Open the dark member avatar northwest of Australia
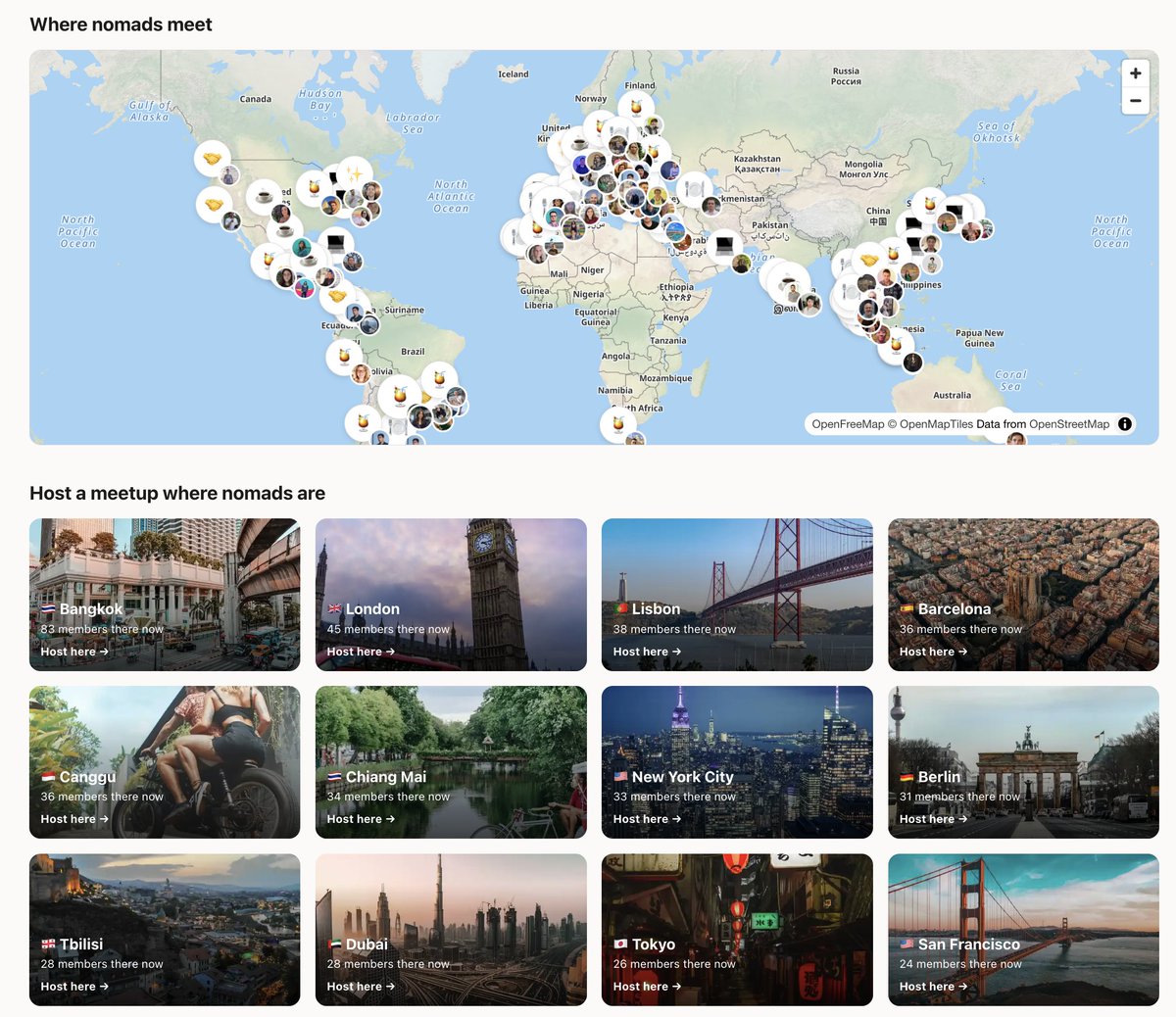The height and width of the screenshot is (1017, 1176). pos(912,363)
